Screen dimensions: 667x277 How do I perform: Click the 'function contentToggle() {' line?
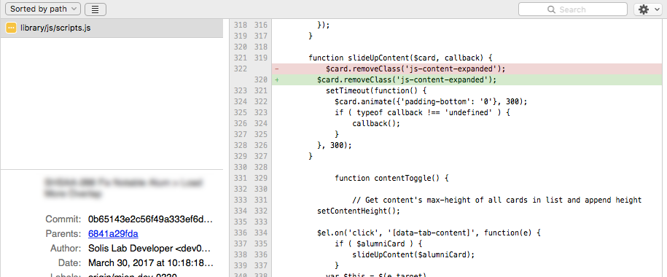391,178
